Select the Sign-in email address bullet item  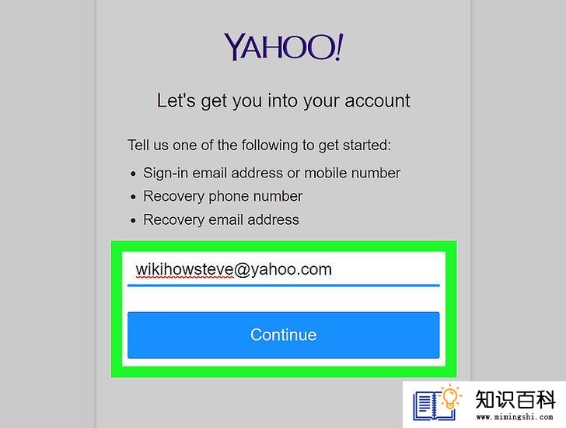tap(271, 173)
